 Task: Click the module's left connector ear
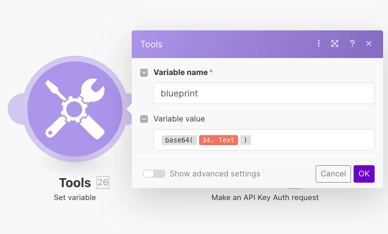pyautogui.click(x=16, y=109)
